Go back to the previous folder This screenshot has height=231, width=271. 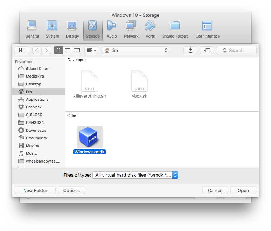(37, 50)
